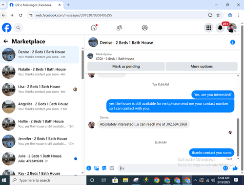Mark the listing as pending
This screenshot has height=185, width=244.
point(126,67)
